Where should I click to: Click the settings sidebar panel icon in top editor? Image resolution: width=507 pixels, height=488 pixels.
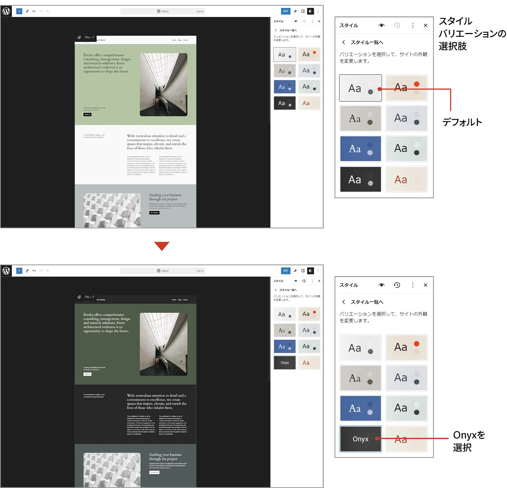(x=303, y=11)
